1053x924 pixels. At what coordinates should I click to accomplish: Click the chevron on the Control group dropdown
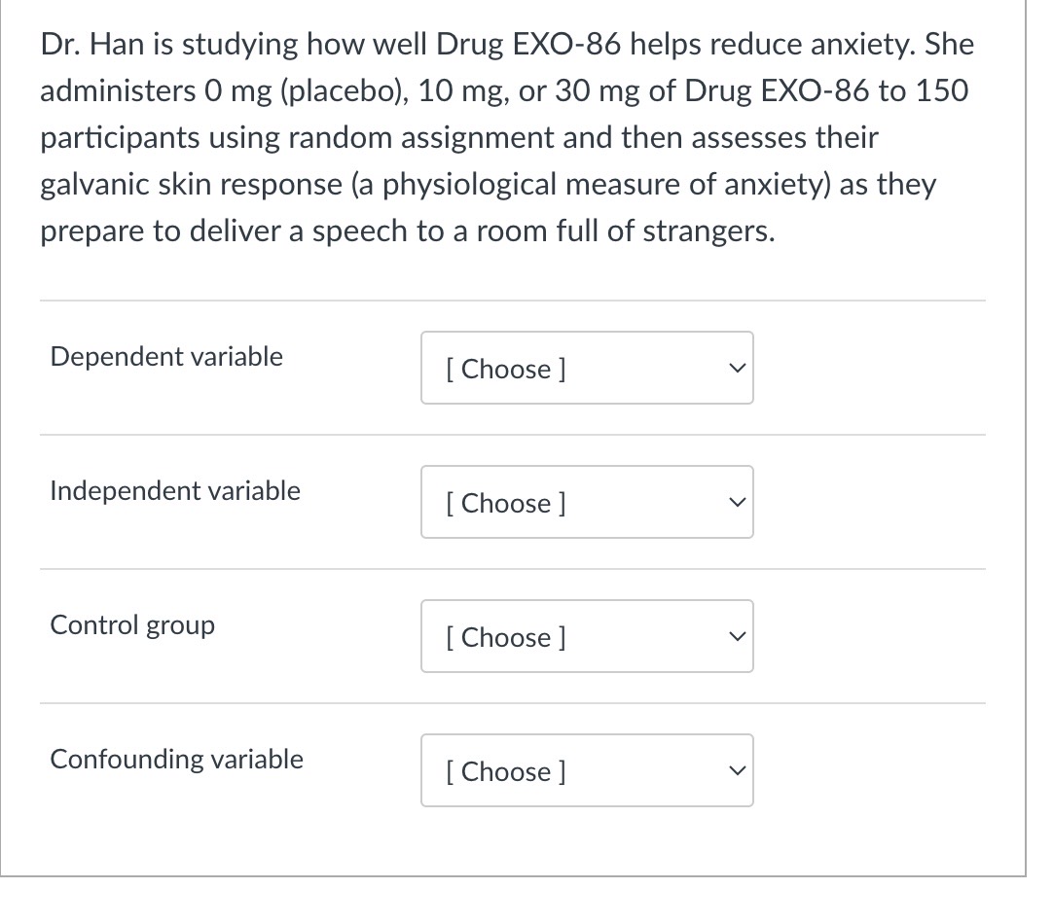[737, 636]
